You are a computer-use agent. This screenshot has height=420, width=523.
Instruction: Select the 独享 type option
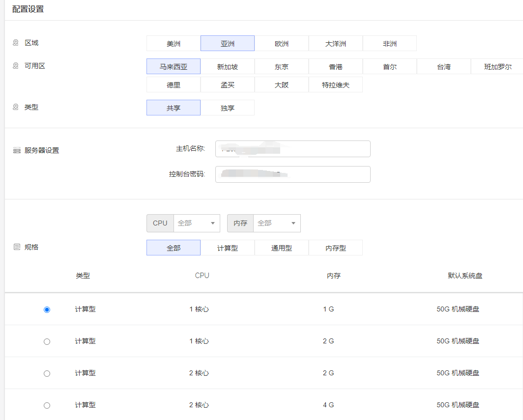coord(228,108)
